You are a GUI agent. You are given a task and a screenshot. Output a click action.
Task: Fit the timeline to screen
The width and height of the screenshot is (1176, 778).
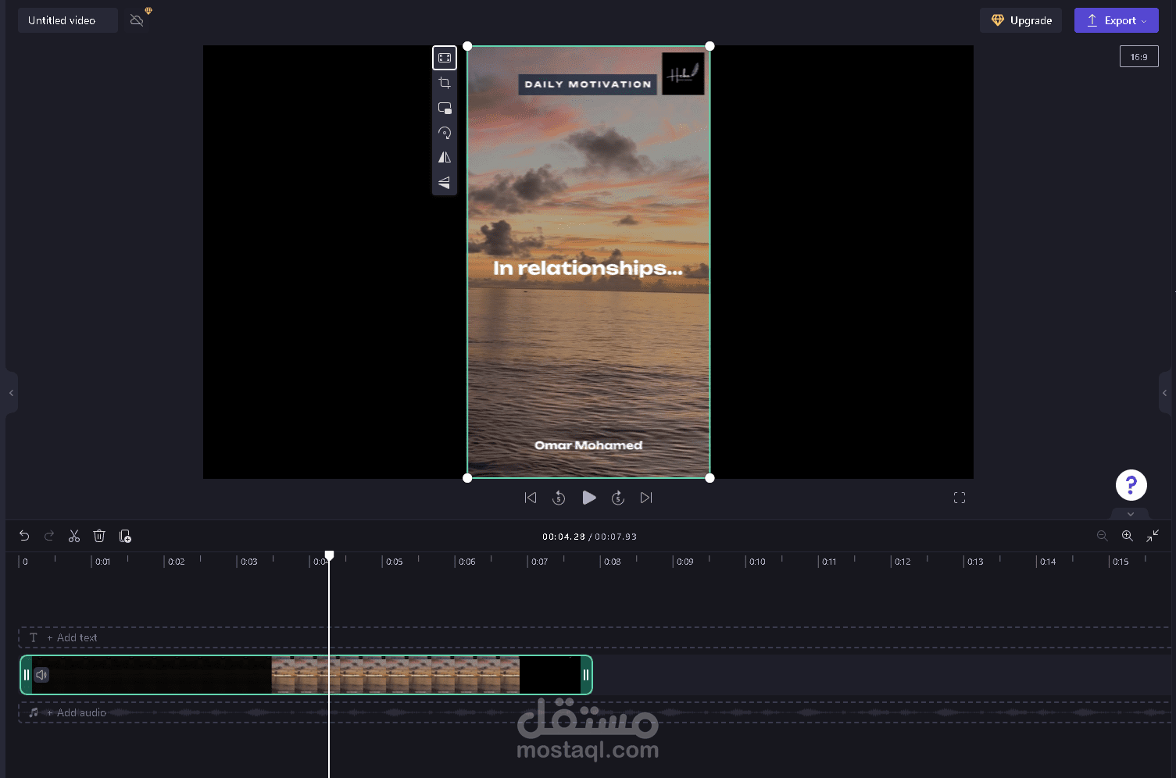coord(1153,536)
